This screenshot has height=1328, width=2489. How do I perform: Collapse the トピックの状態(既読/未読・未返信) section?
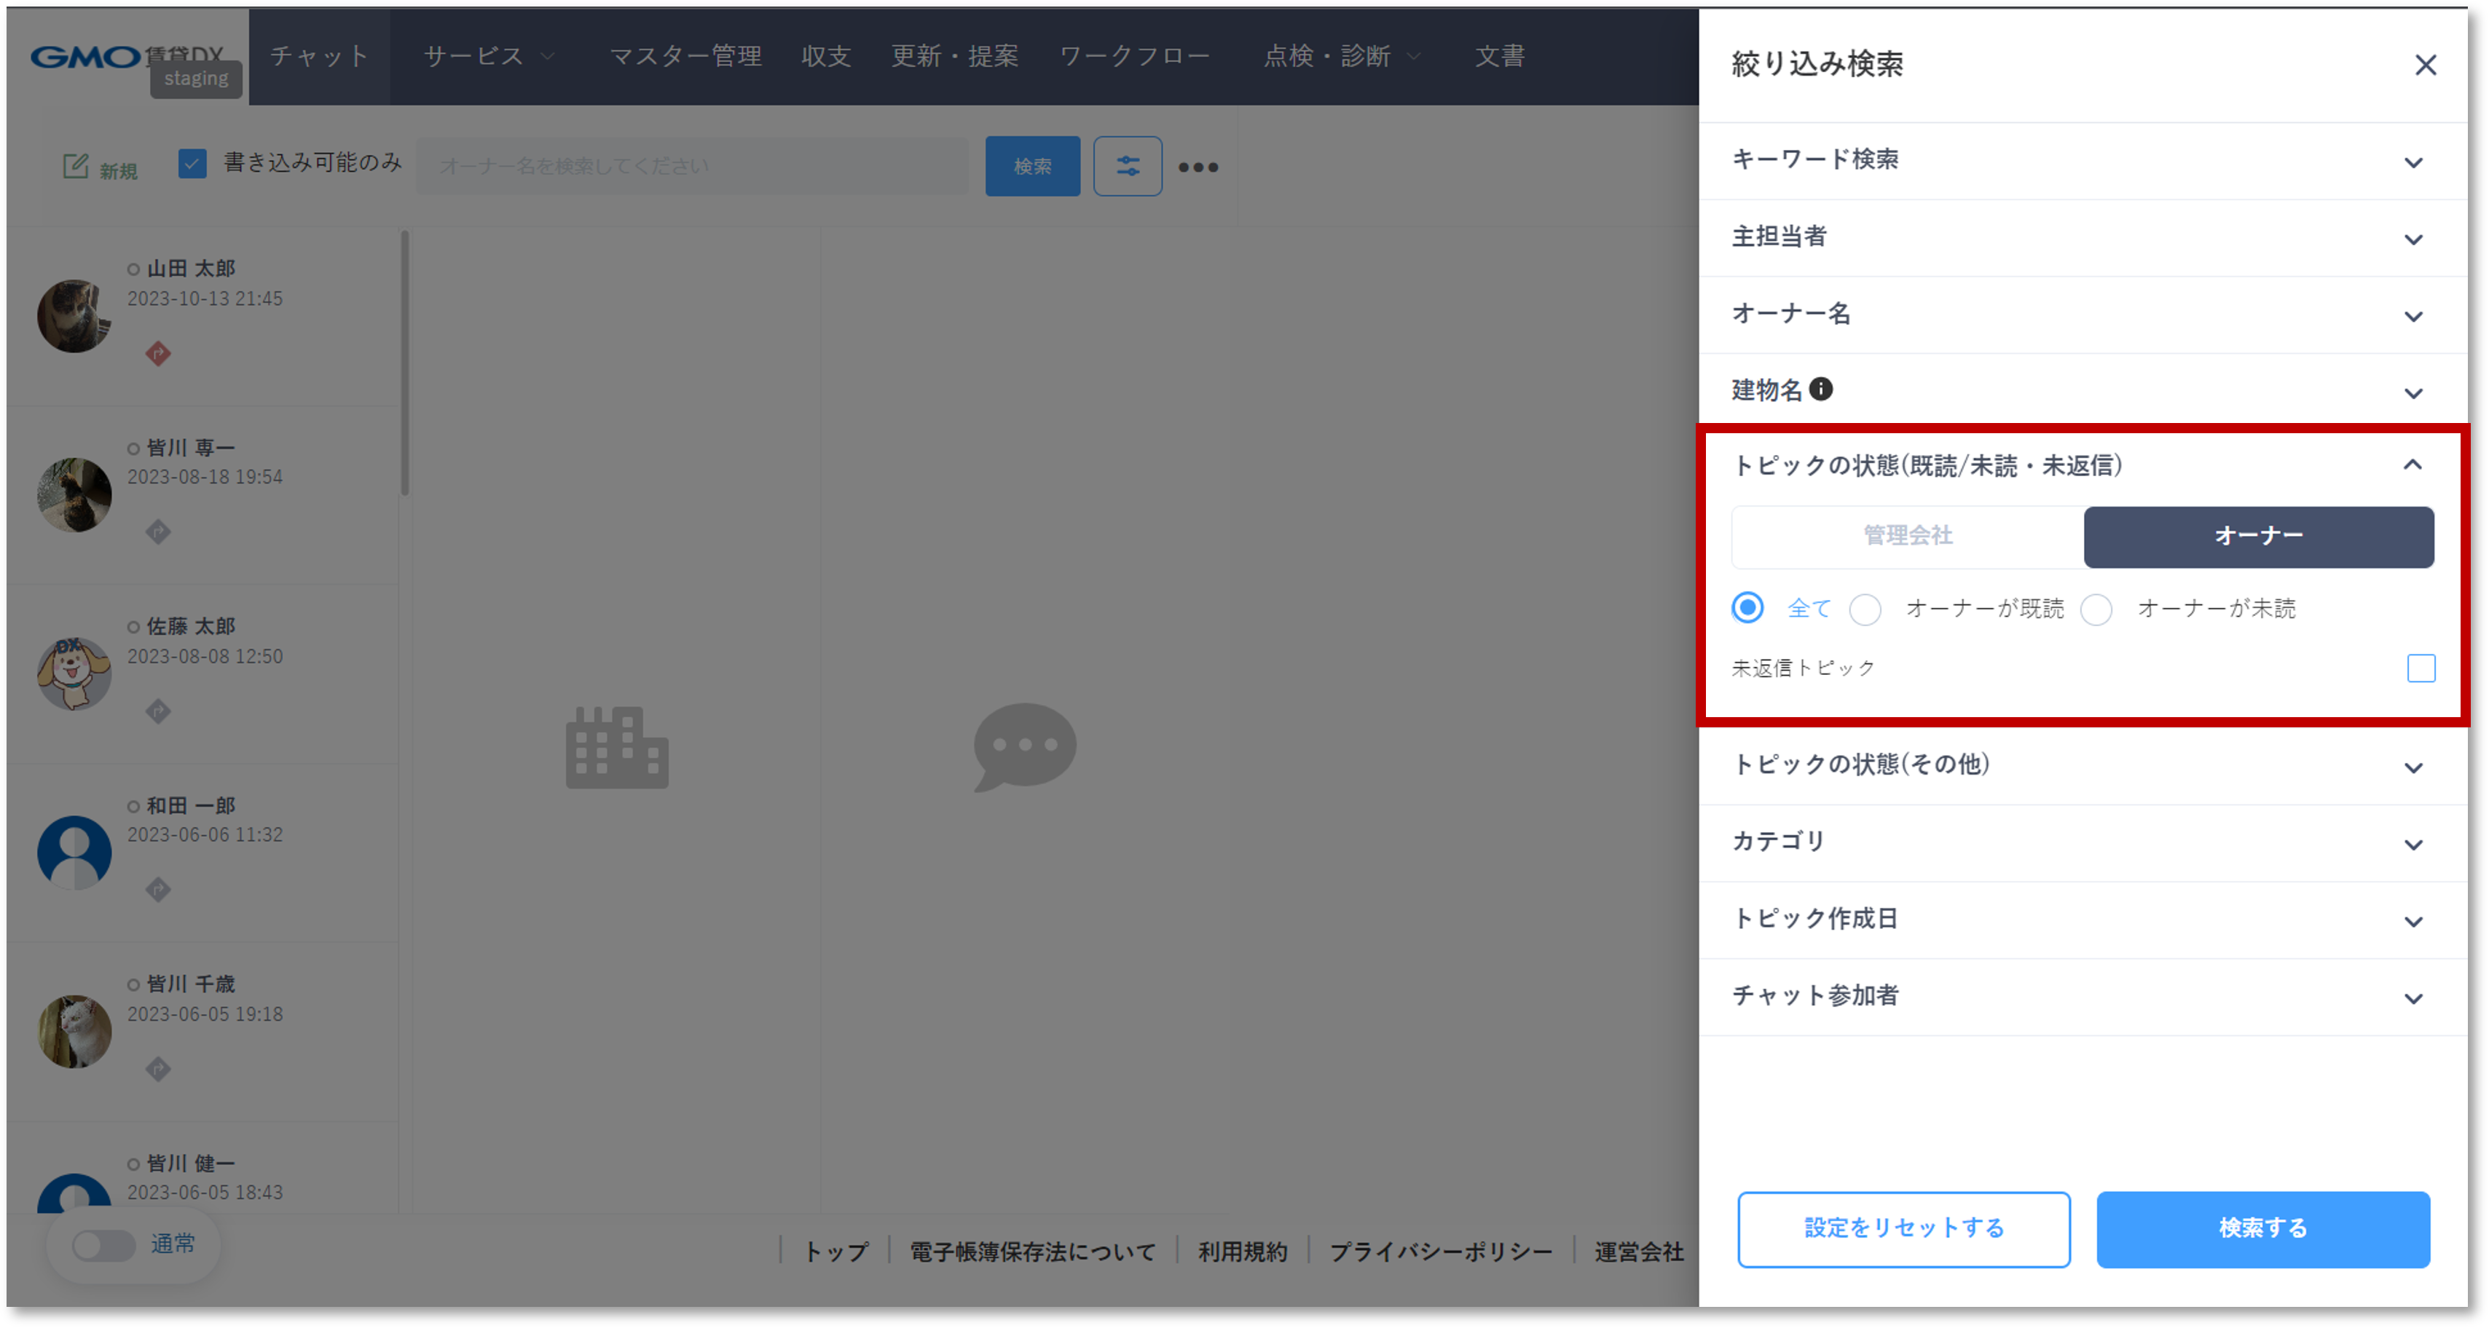pos(2413,465)
